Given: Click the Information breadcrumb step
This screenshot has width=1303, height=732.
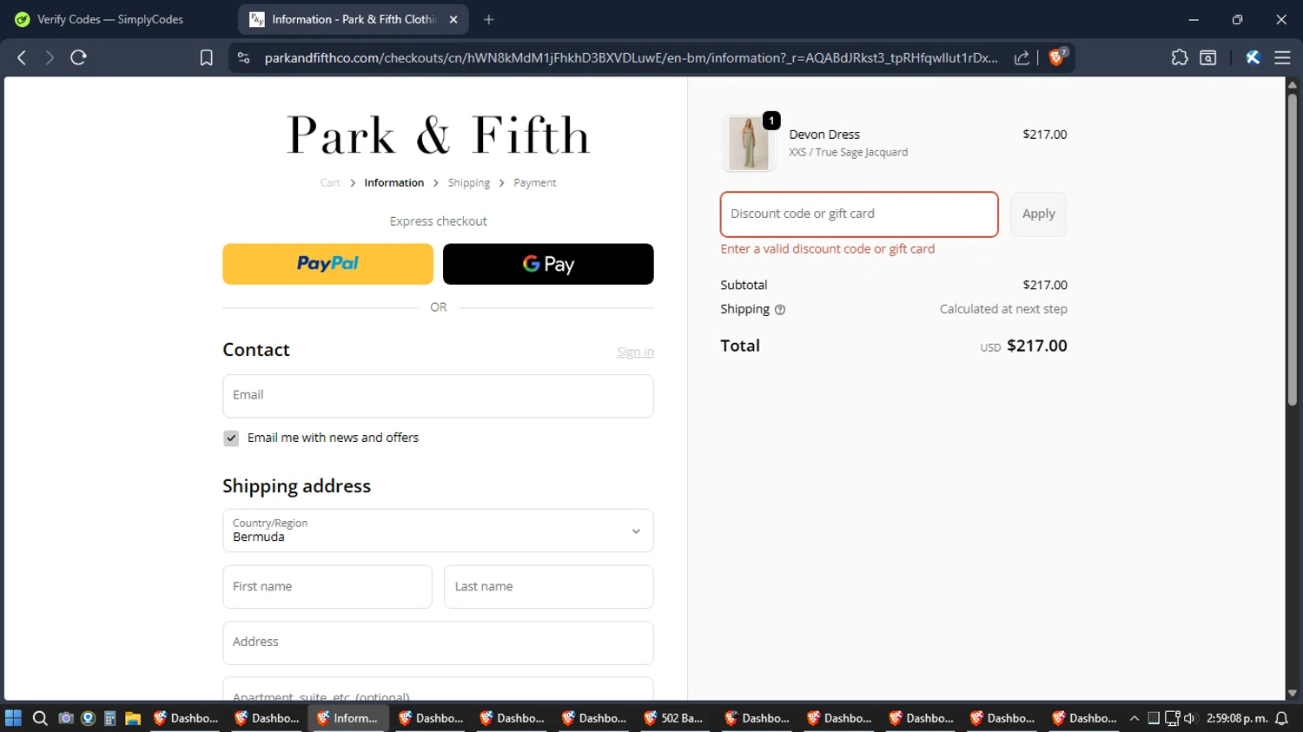Looking at the screenshot, I should pos(394,182).
